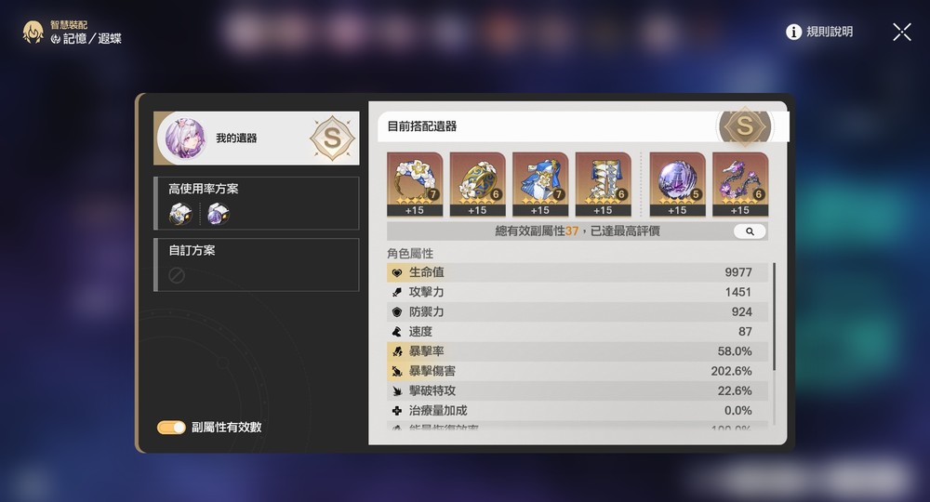Screen dimensions: 930x502
Task: Open the 高使用率方案 plan
Action: (257, 203)
